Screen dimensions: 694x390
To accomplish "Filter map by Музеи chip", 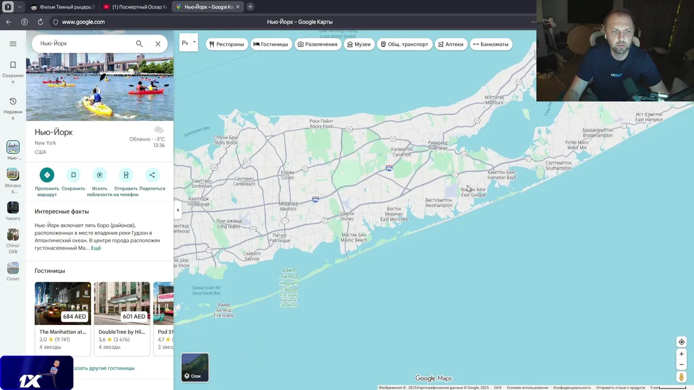I will (x=359, y=44).
